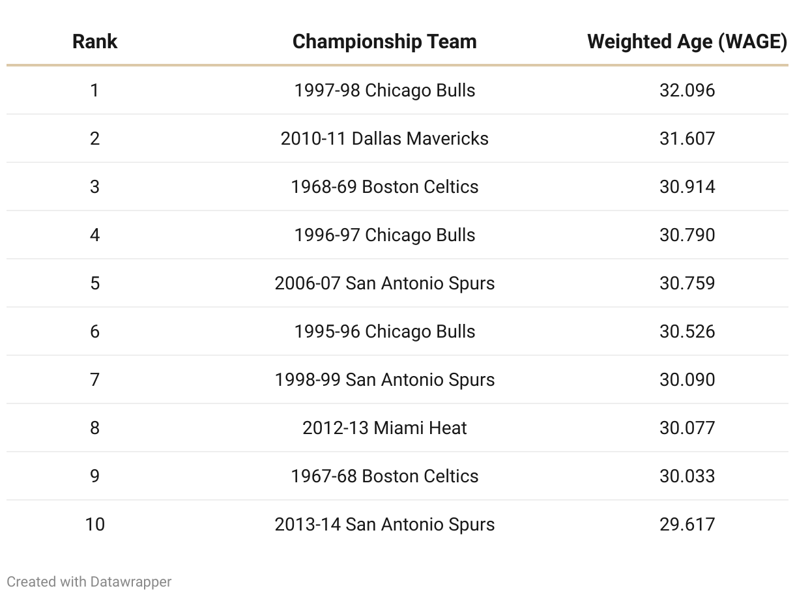Click the Weighted Age (WAGE) header
795x597 pixels.
[687, 42]
